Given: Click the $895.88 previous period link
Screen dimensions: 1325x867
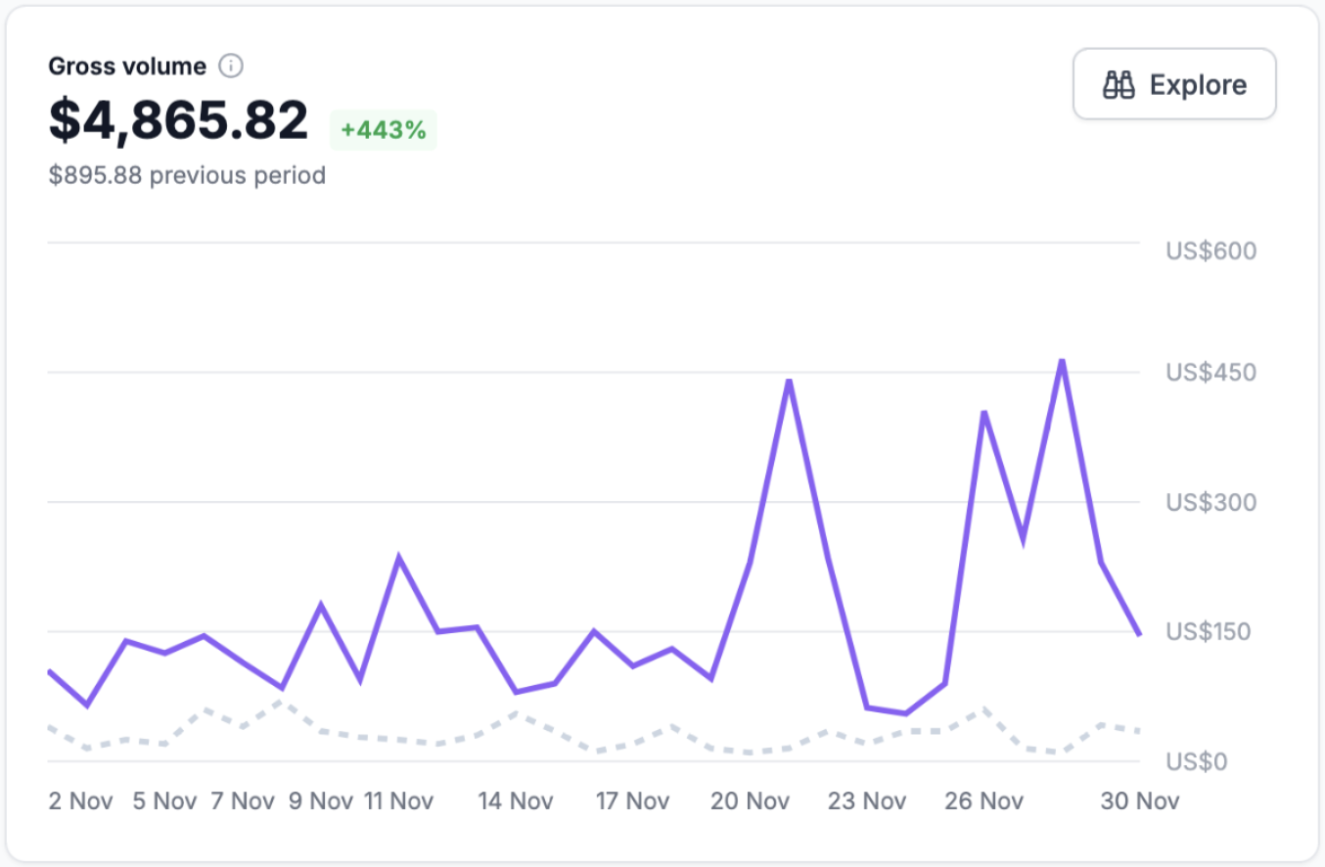Looking at the screenshot, I should tap(187, 175).
